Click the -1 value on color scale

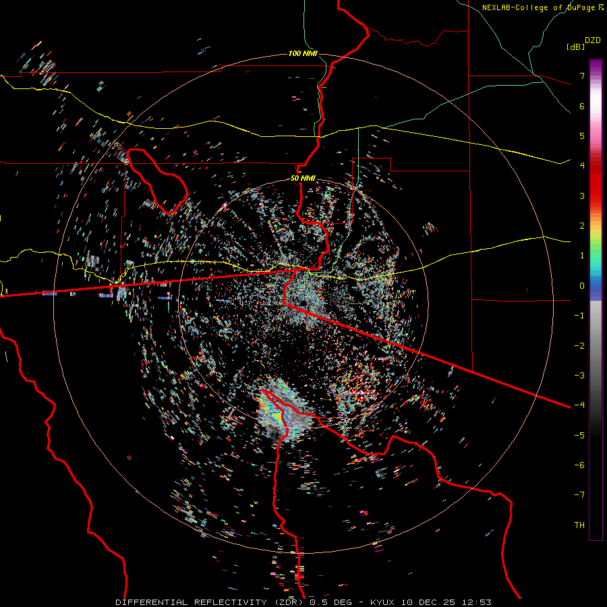(579, 316)
